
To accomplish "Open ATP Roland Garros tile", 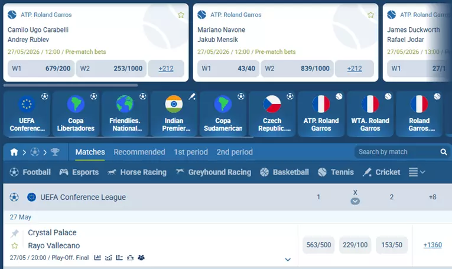I will [321, 114].
